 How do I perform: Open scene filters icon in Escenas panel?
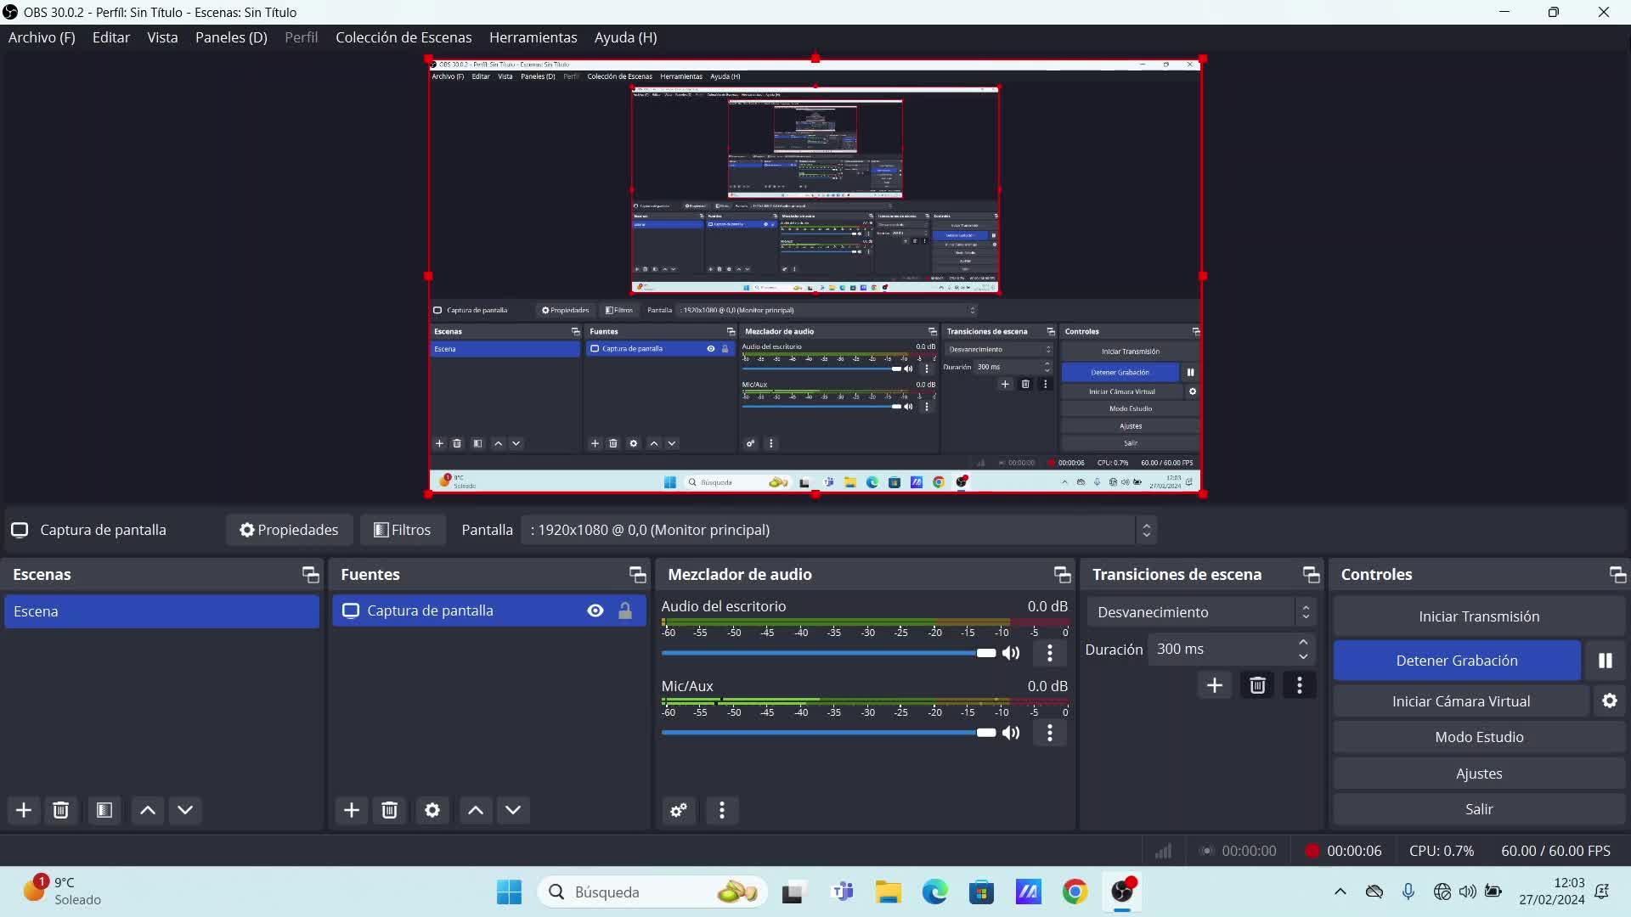[x=104, y=810]
